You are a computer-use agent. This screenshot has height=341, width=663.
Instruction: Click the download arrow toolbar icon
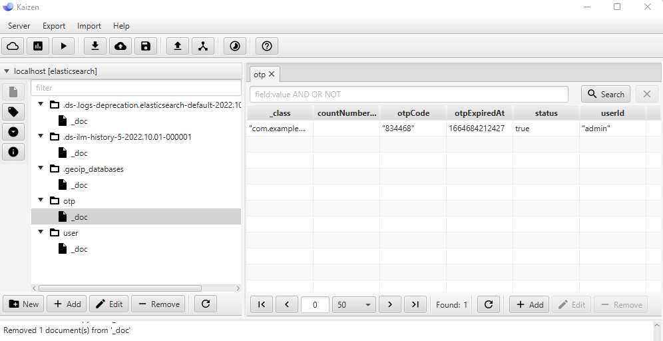(95, 46)
